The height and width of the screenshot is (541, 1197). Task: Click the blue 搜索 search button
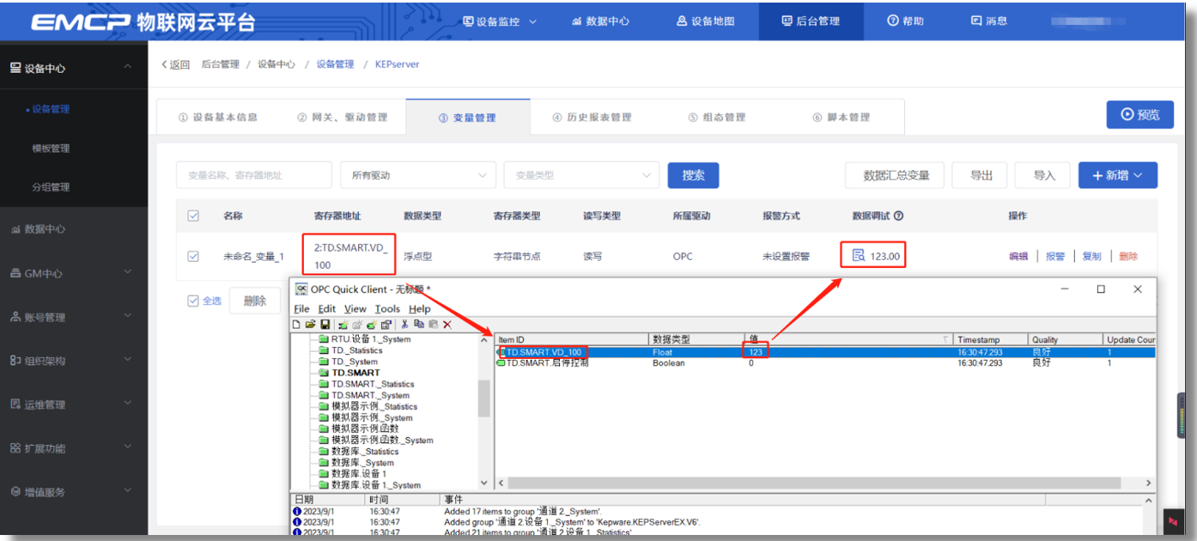pos(693,175)
